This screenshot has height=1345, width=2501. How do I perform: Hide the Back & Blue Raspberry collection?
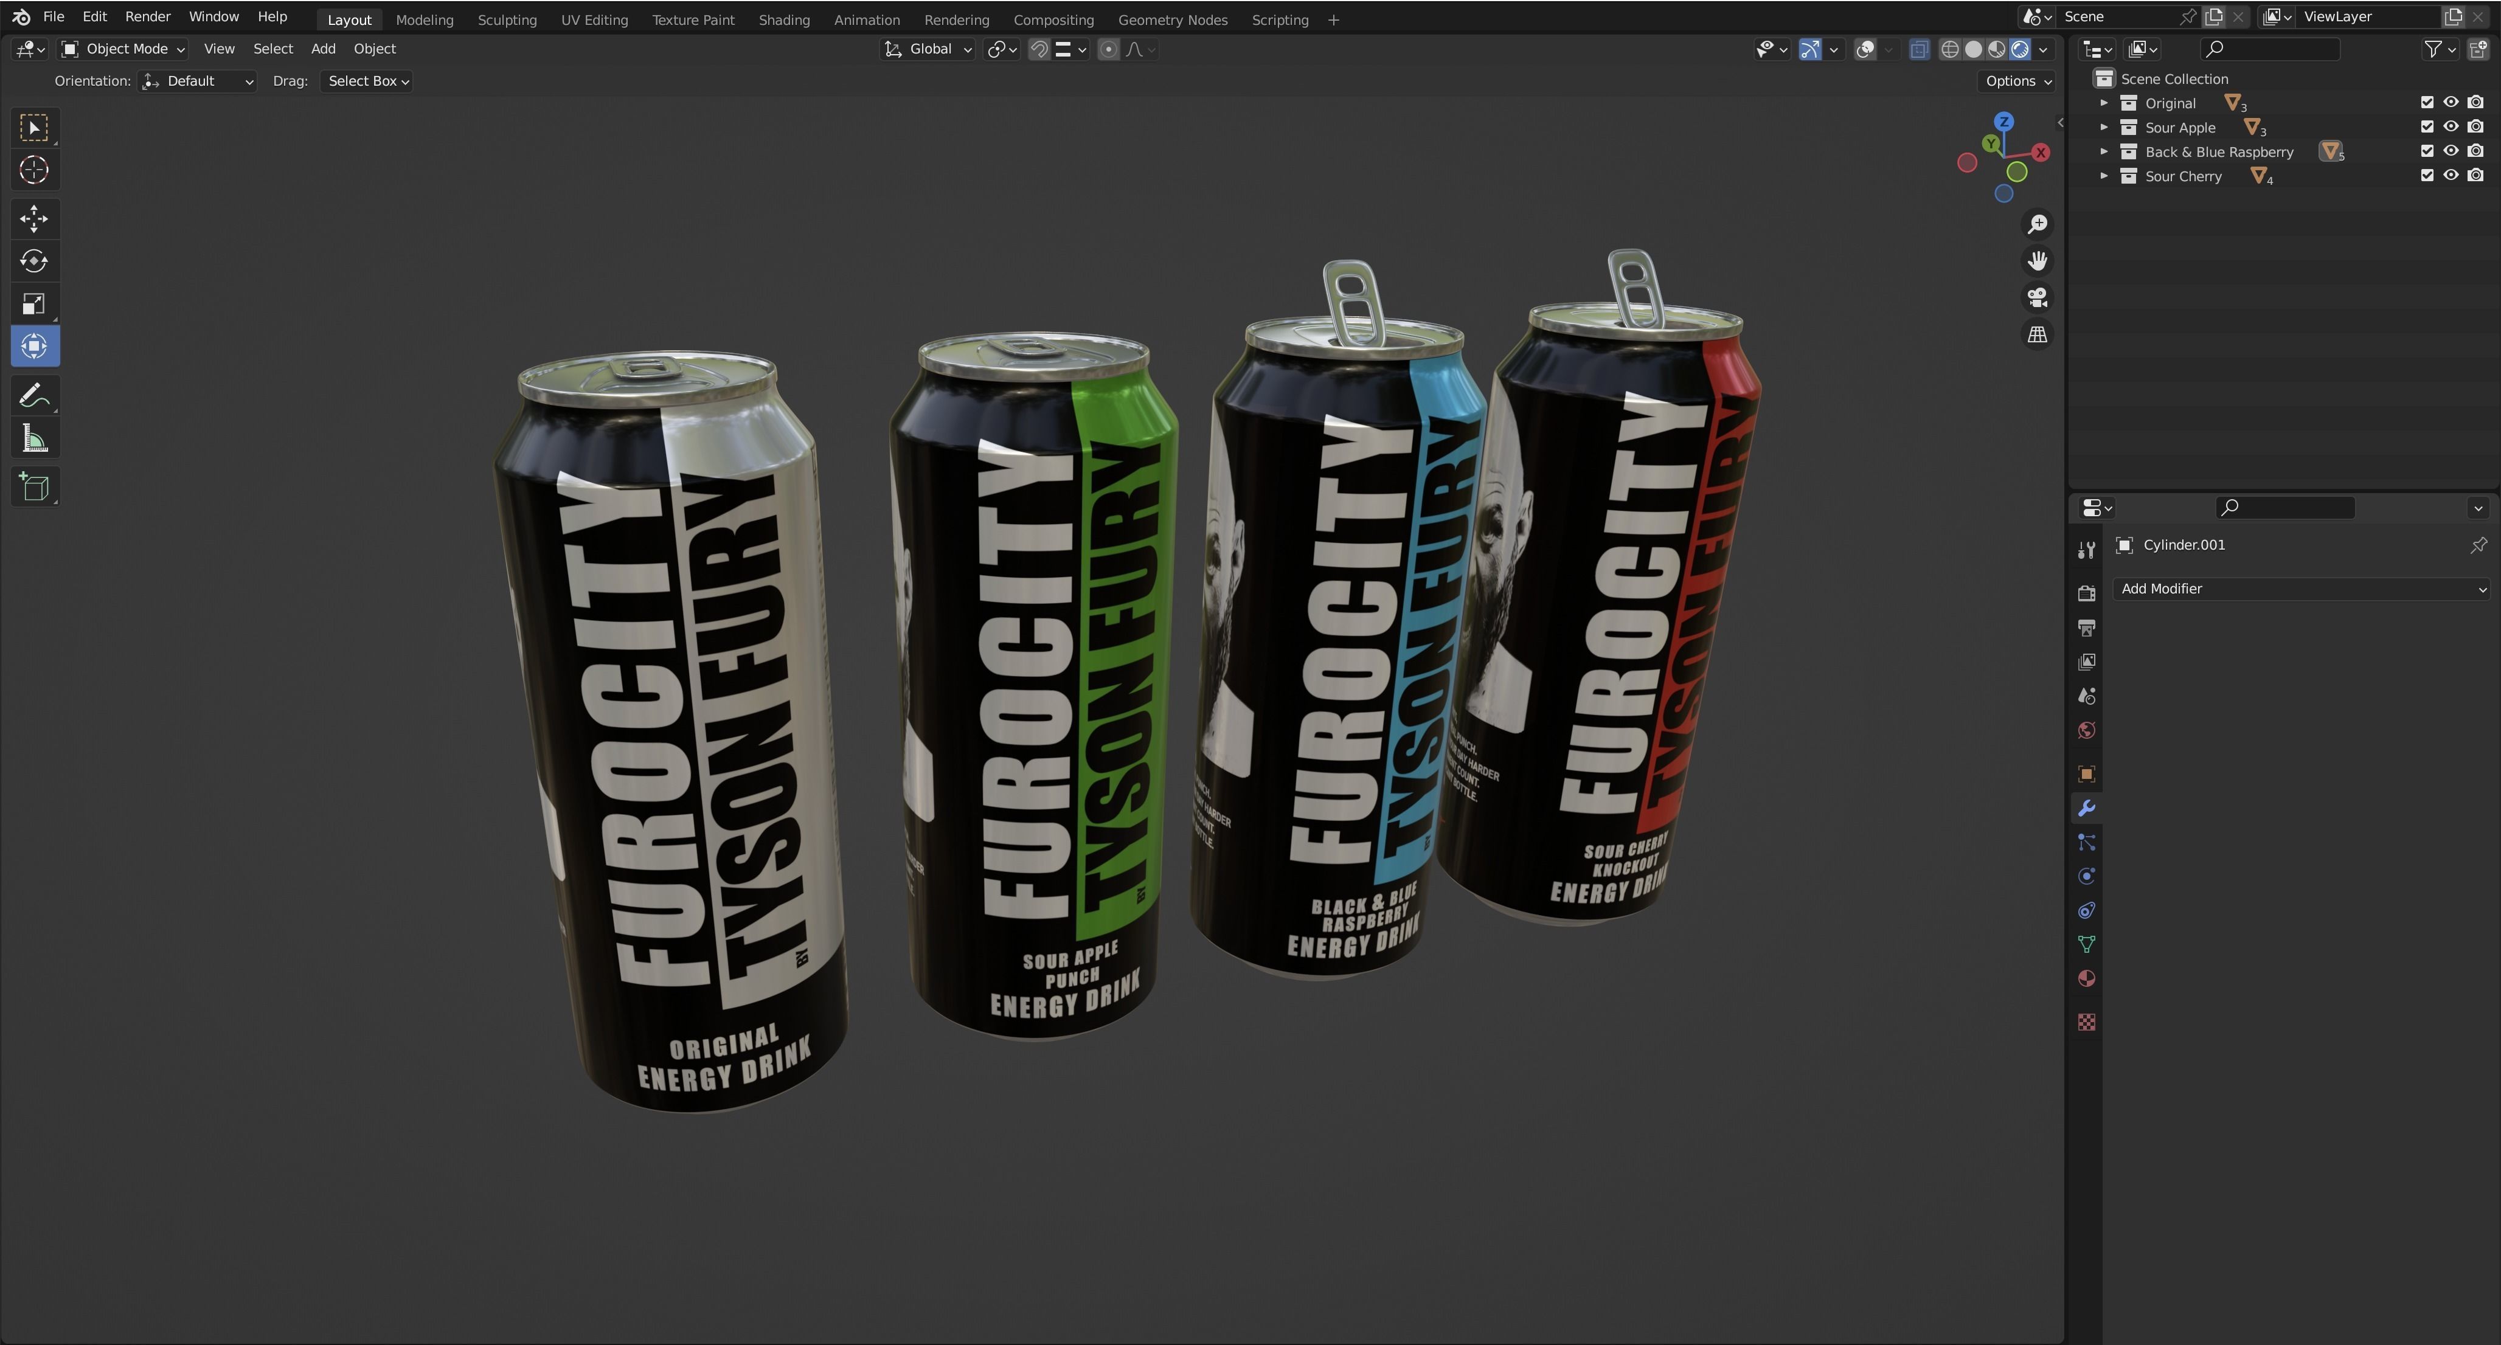click(2452, 150)
